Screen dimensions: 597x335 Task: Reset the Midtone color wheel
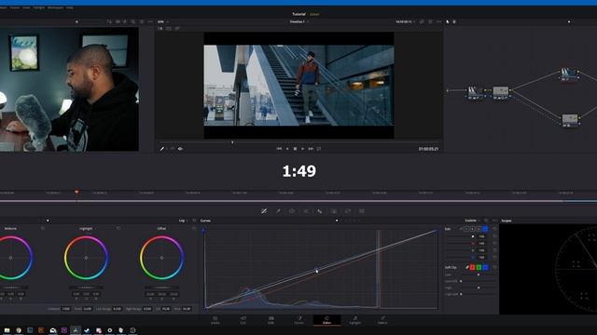point(43,228)
